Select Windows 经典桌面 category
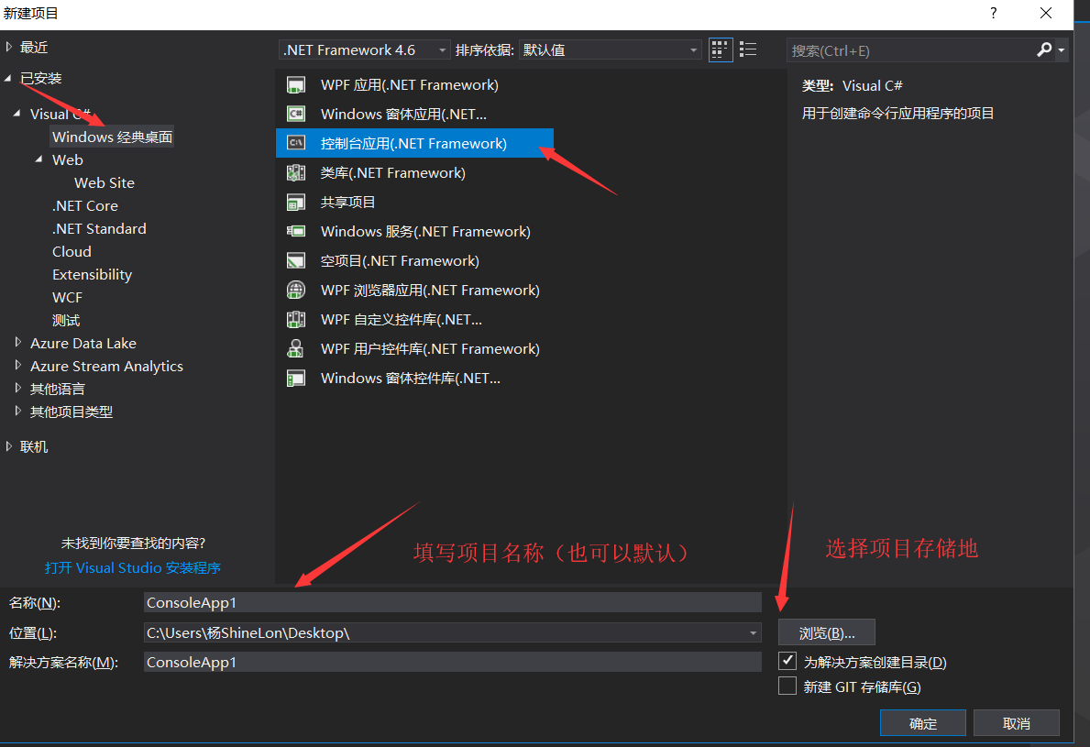 click(112, 137)
